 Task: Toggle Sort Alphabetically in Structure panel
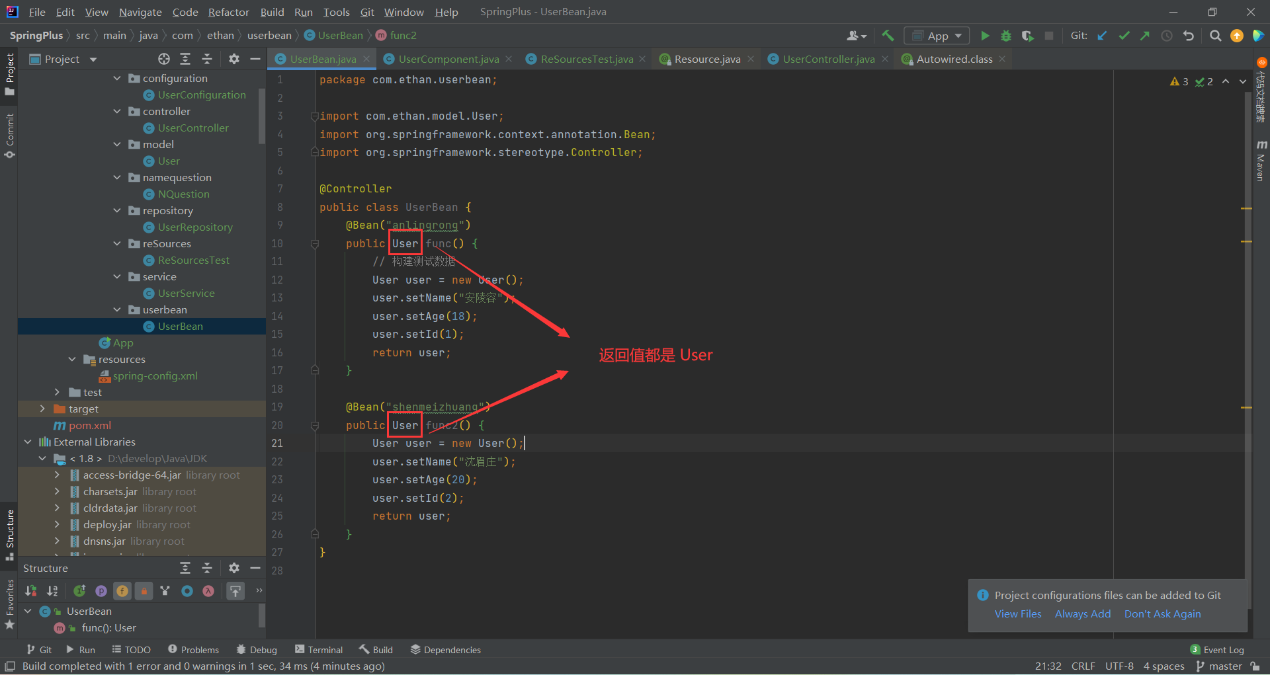pyautogui.click(x=52, y=591)
